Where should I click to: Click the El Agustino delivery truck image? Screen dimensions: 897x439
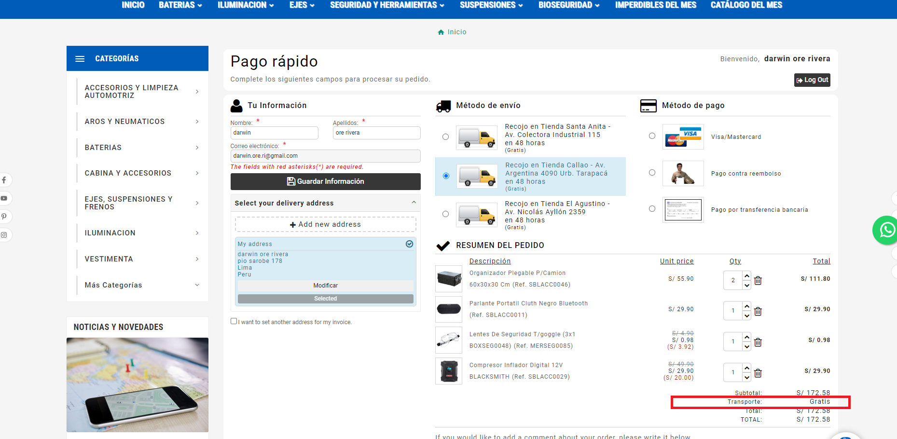click(x=477, y=215)
